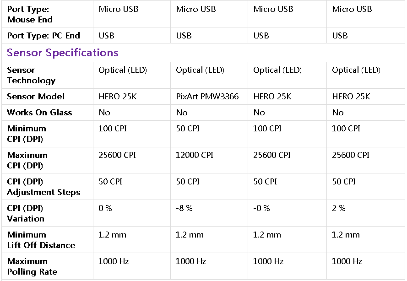Select the Maximum Polling Rate row label
407x281 pixels.
coord(32,266)
